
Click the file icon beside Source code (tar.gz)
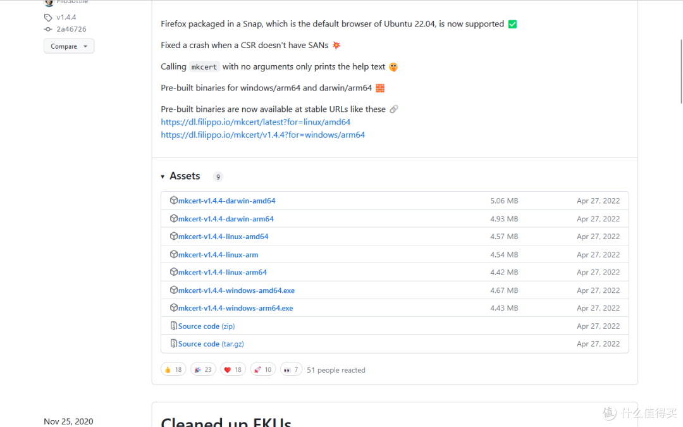coord(174,343)
